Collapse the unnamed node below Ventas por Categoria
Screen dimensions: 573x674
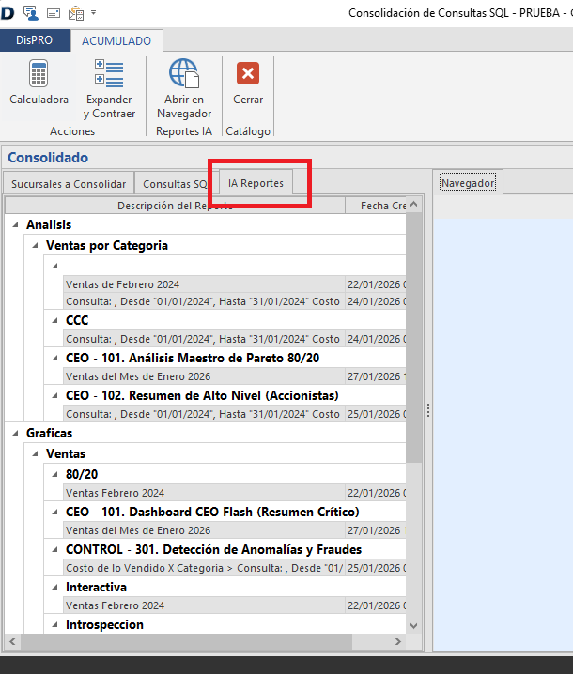54,266
